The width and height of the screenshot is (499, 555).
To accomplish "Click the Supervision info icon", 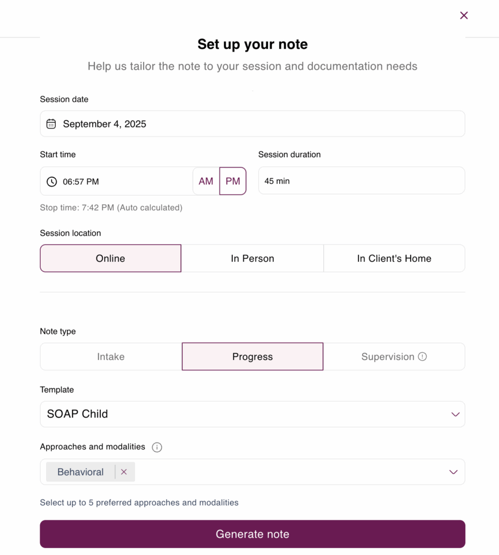I will pyautogui.click(x=422, y=357).
